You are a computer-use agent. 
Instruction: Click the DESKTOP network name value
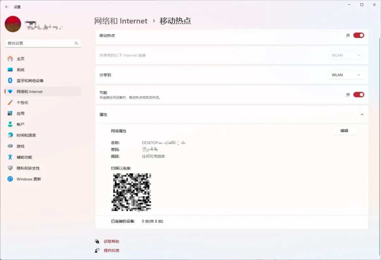pyautogui.click(x=164, y=143)
